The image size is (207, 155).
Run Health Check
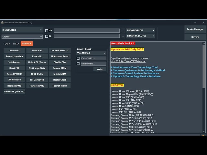(60, 80)
